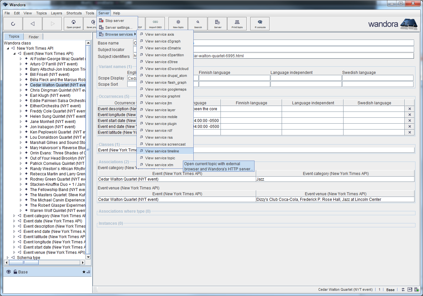Expand the Schema type tree node
Screen dimensions: 423x296
(8, 258)
